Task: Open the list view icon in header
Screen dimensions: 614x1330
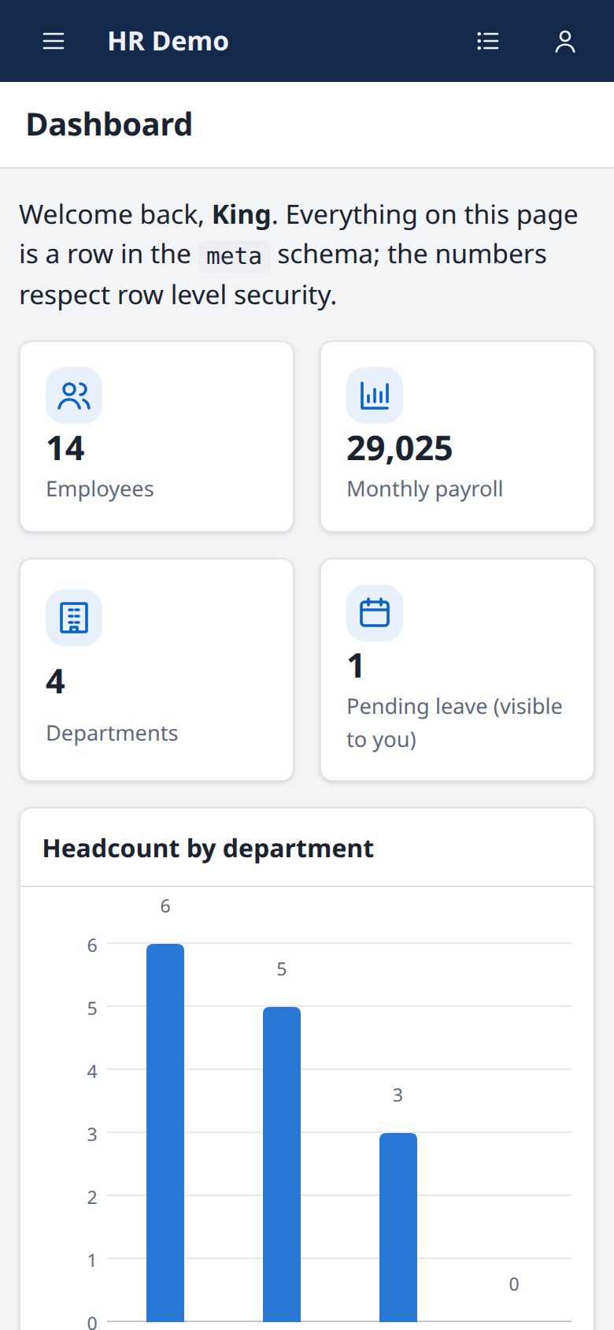Action: tap(488, 41)
